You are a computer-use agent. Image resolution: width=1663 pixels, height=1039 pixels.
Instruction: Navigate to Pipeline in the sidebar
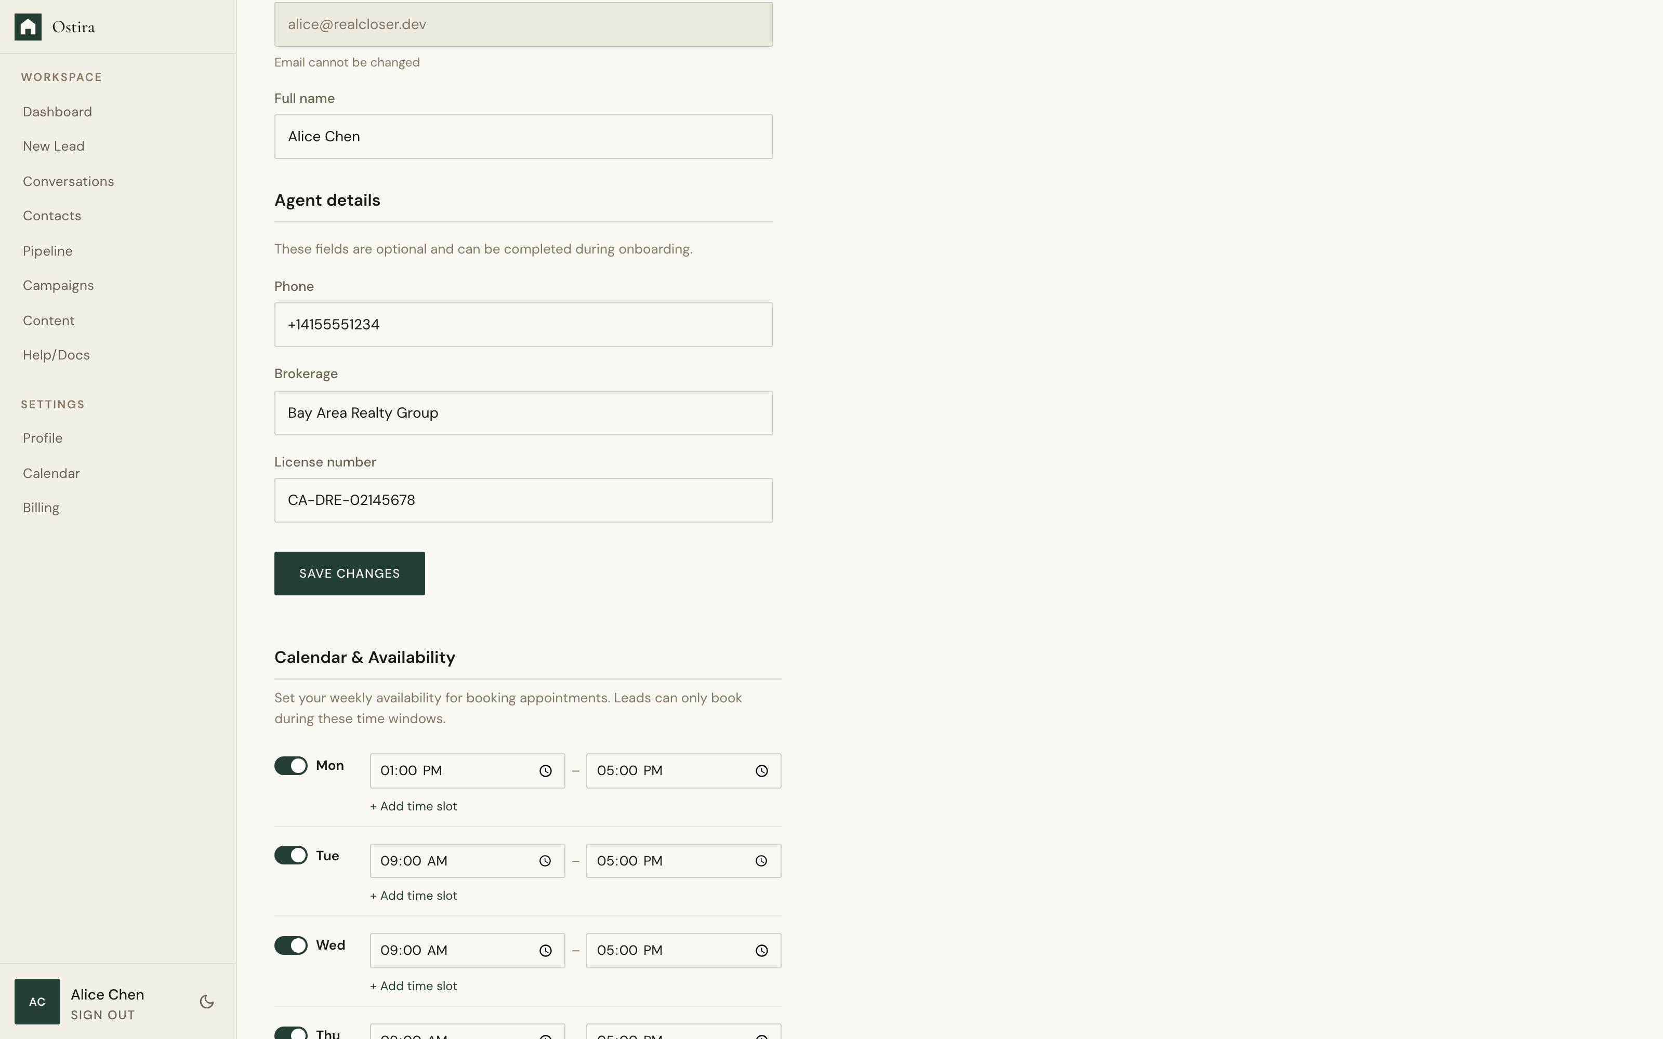pos(47,251)
